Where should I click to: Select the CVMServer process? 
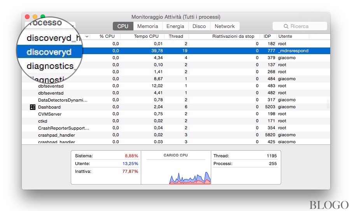pyautogui.click(x=50, y=114)
